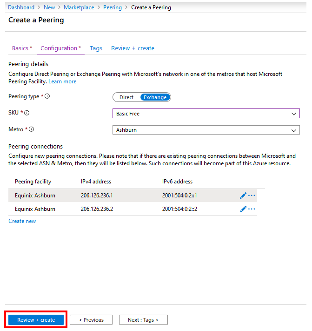312x331 pixels.
Task: Switch to the Basics tab
Action: coord(22,48)
